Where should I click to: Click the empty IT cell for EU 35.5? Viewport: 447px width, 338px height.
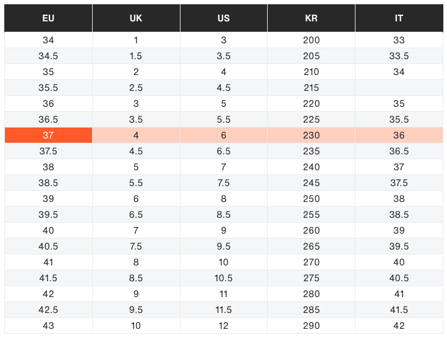point(399,88)
